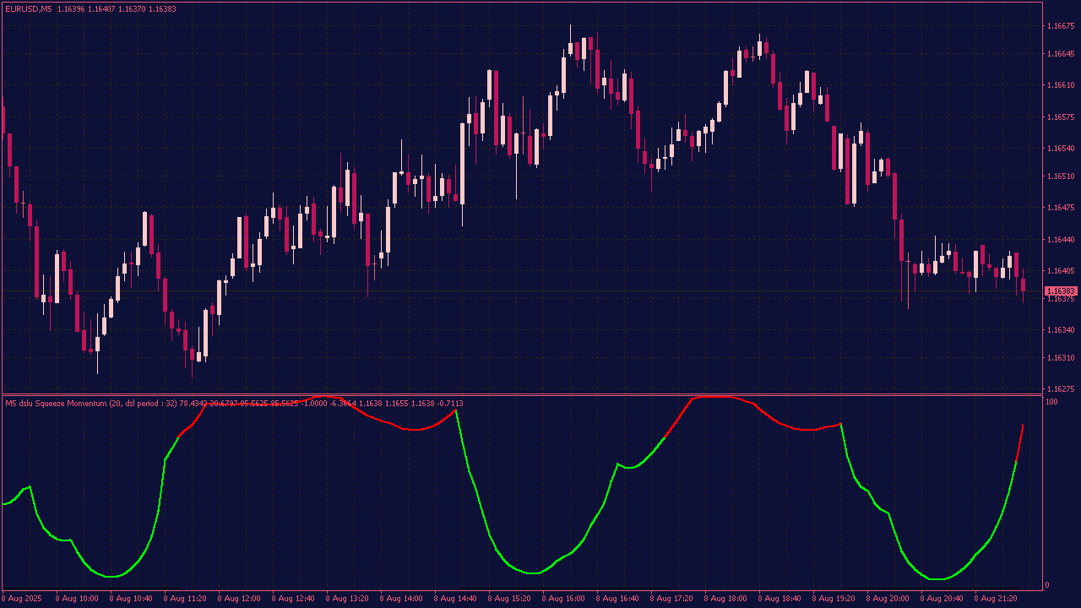Screen dimensions: 1081x608
Task: Click the EURUSD,M5 chart title text
Action: 29,8
